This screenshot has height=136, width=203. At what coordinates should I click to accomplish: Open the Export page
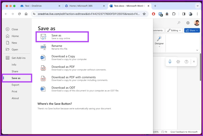[x=15, y=85]
